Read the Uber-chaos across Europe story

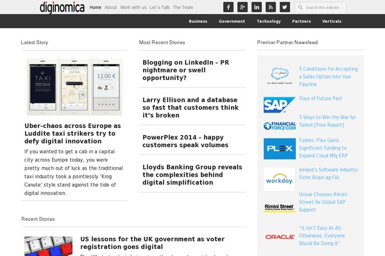click(x=73, y=133)
